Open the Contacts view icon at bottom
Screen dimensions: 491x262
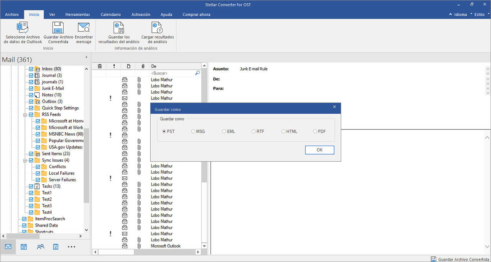(40, 247)
